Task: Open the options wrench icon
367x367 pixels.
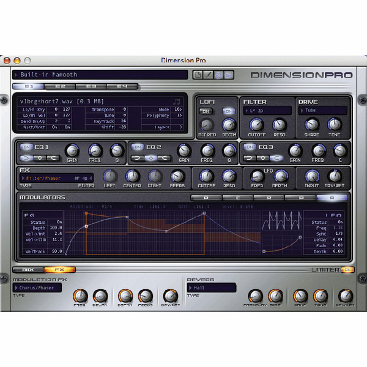Action: pyautogui.click(x=208, y=75)
